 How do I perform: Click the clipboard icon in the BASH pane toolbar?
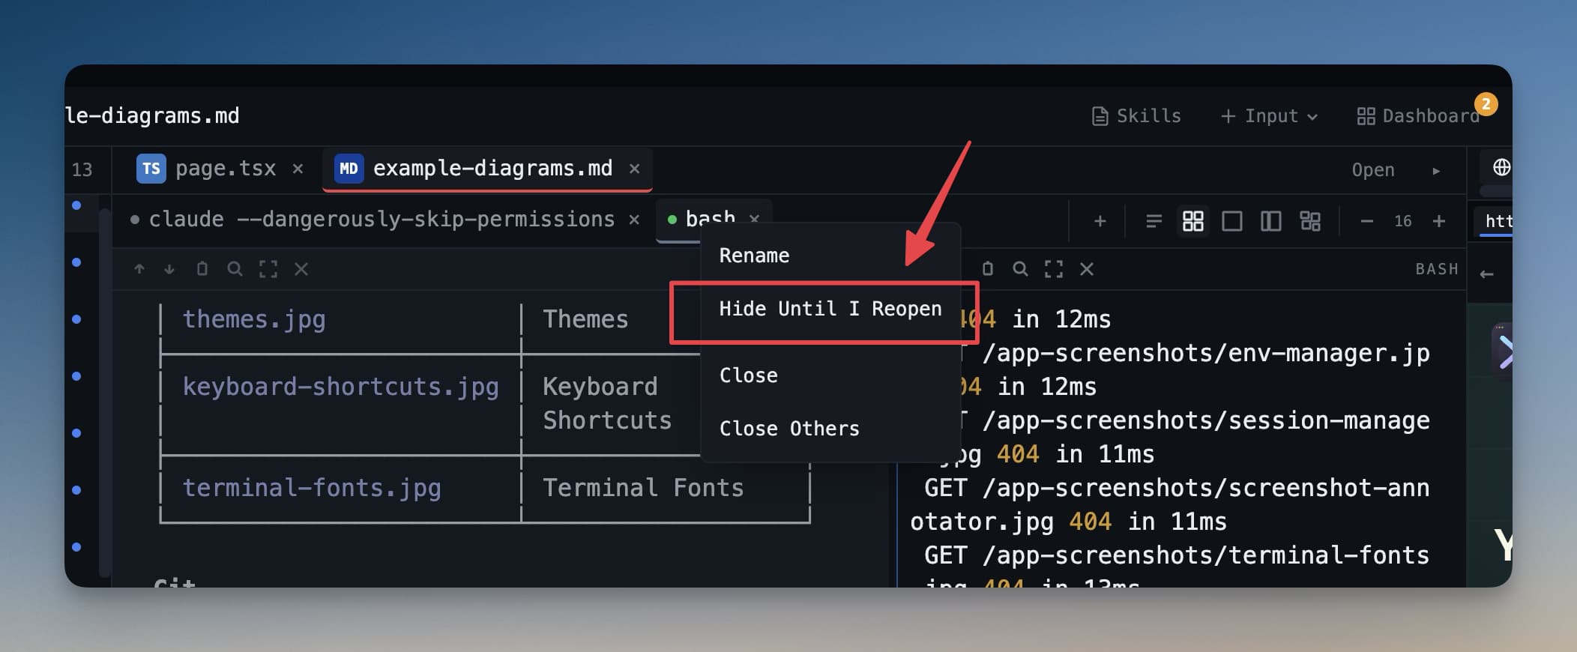pos(987,268)
